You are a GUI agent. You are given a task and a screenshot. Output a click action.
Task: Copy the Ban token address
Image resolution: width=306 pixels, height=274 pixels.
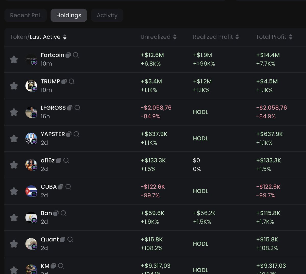[56, 213]
